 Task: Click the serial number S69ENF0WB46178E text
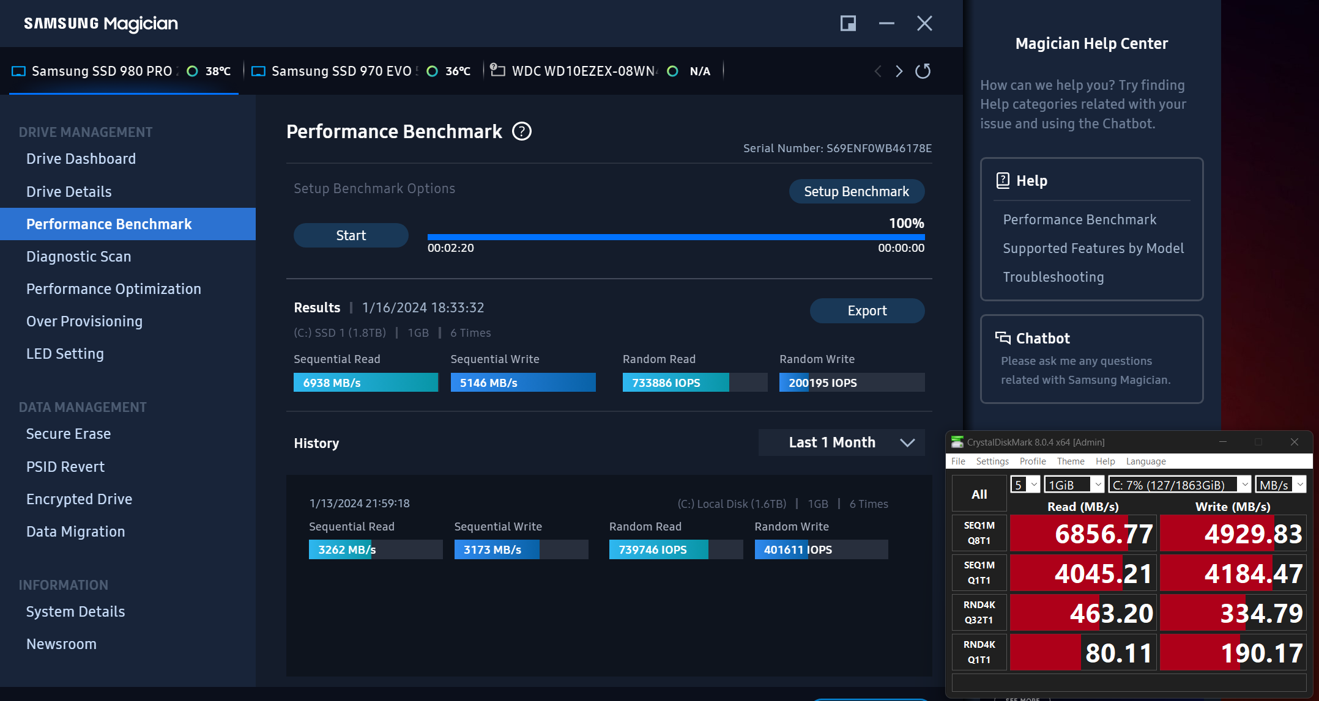879,149
